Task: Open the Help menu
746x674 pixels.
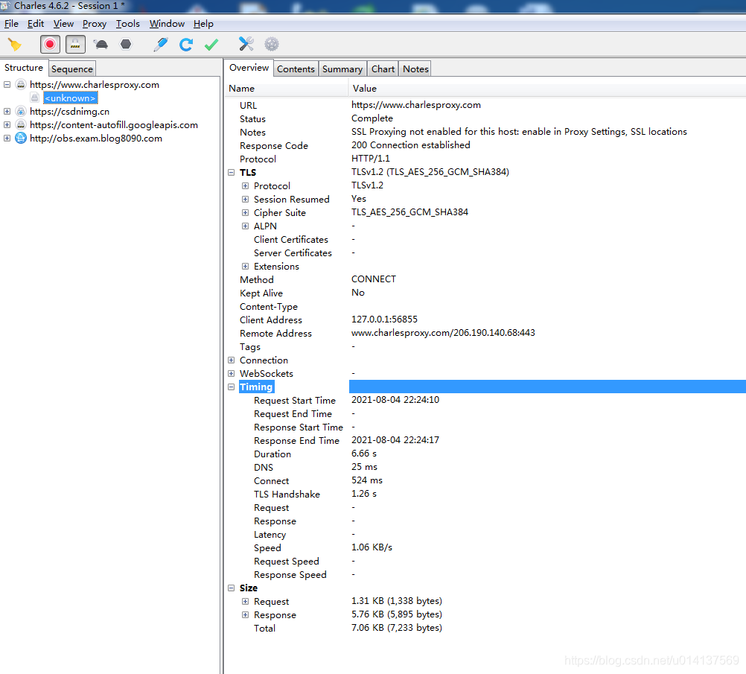Action: (x=203, y=24)
